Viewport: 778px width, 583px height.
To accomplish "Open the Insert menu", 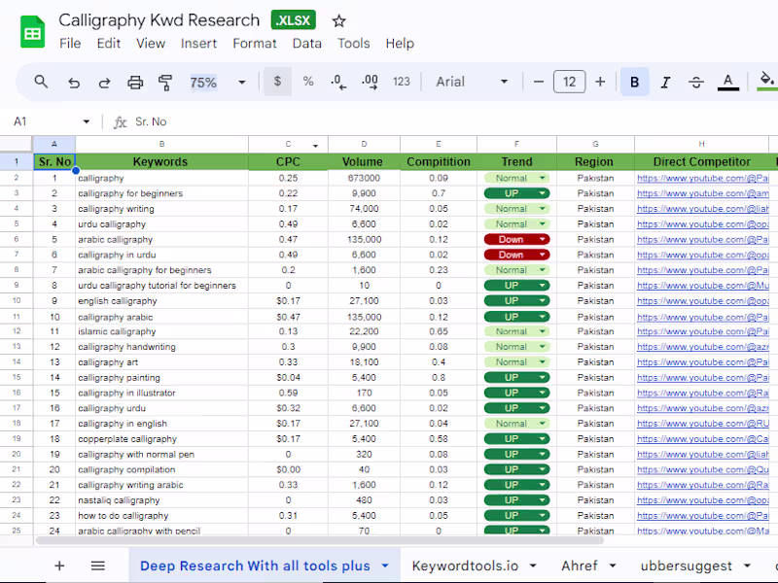I will [198, 43].
